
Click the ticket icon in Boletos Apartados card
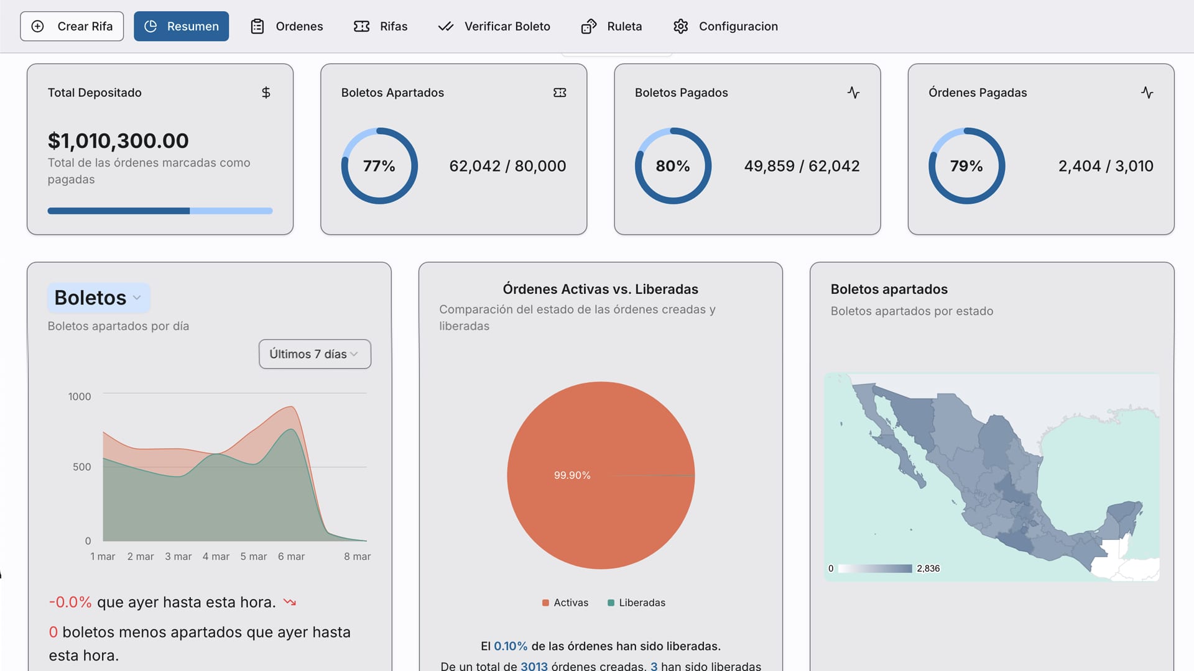coord(560,93)
